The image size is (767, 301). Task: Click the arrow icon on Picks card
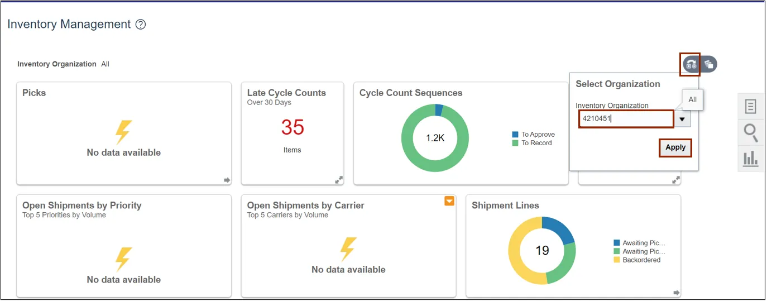pyautogui.click(x=227, y=180)
